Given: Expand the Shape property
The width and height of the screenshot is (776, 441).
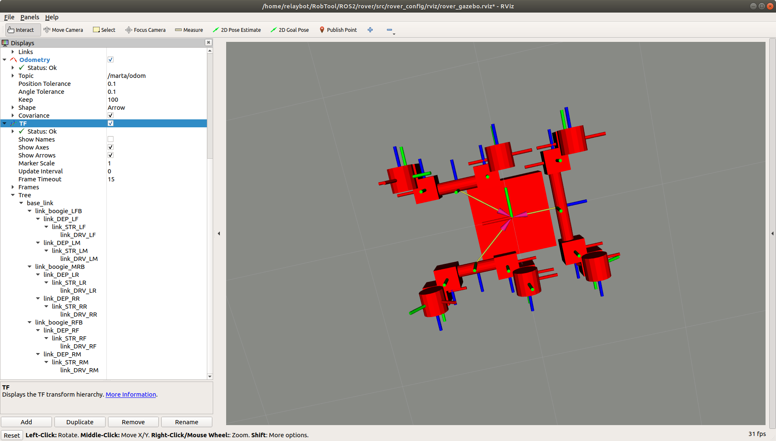Looking at the screenshot, I should (13, 108).
